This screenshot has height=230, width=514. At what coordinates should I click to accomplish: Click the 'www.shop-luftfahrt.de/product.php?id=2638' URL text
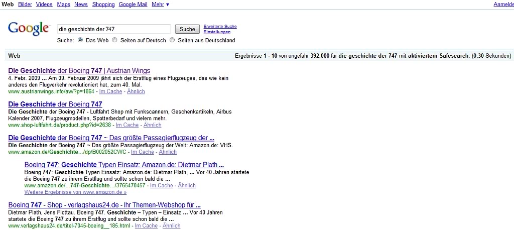point(60,125)
